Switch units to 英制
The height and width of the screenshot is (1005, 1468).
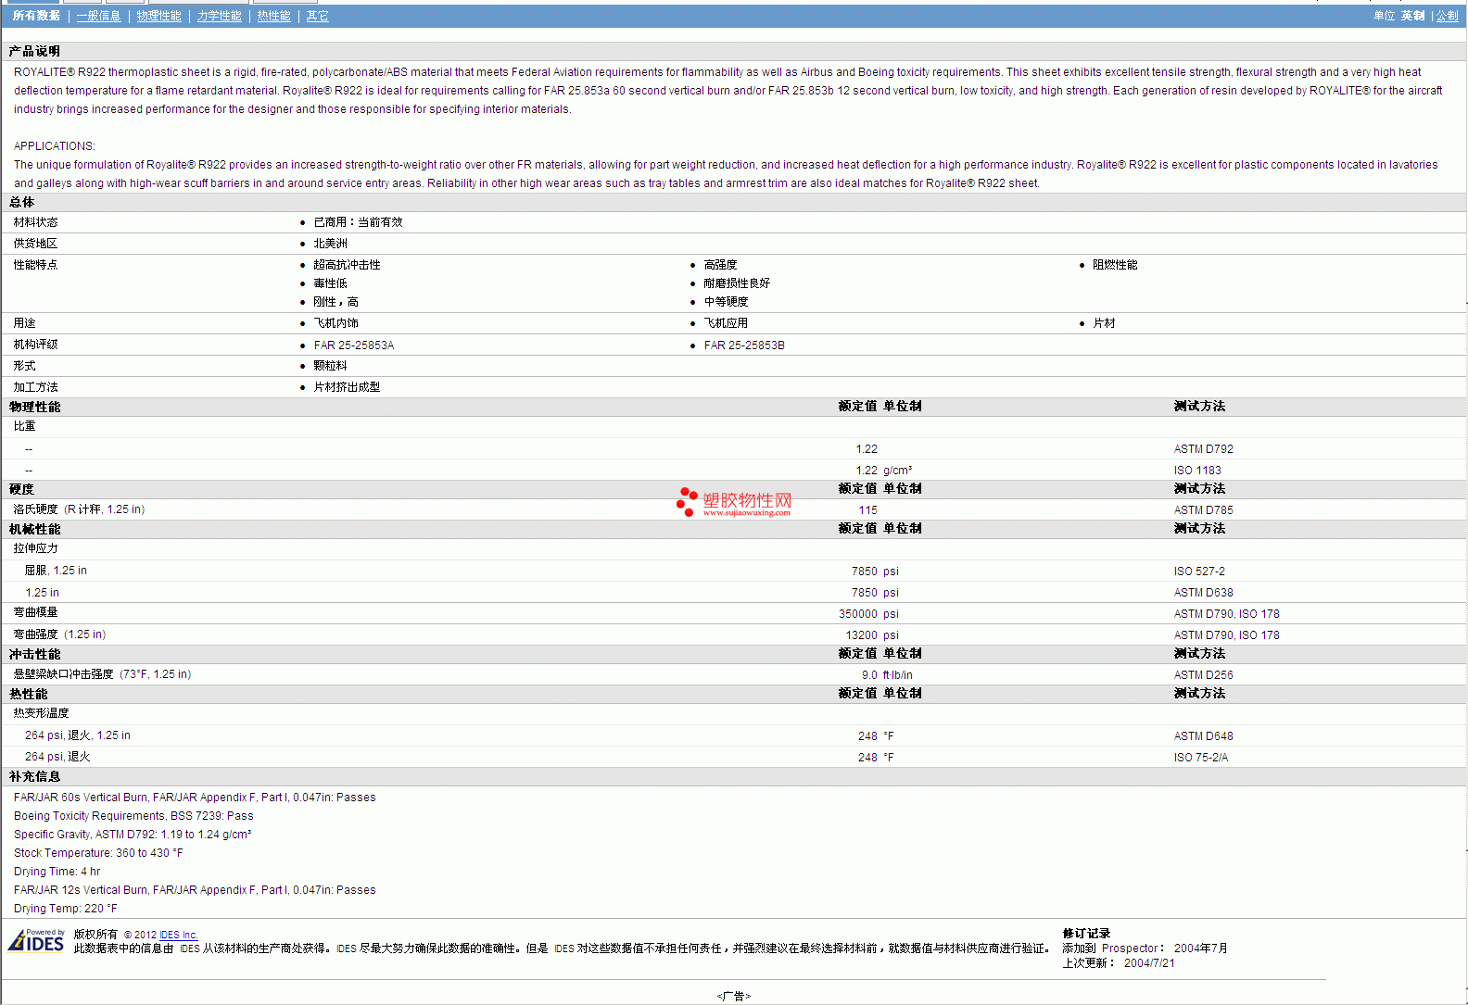coord(1412,16)
